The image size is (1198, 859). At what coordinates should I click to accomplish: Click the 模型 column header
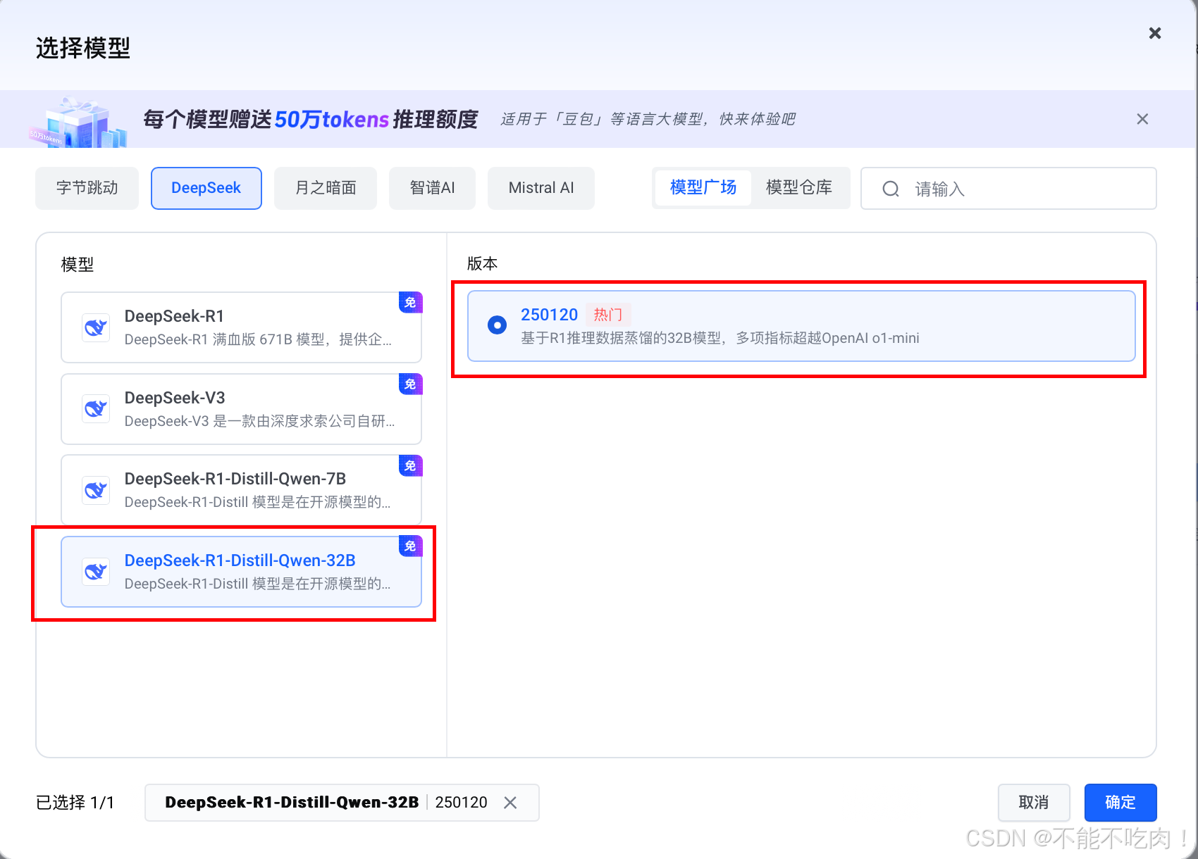(x=78, y=265)
